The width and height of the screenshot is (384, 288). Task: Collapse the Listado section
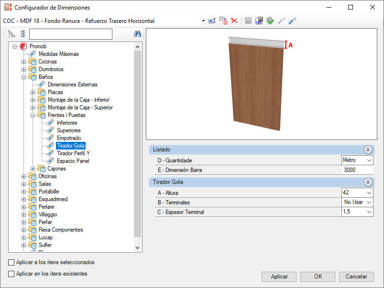[x=368, y=149]
